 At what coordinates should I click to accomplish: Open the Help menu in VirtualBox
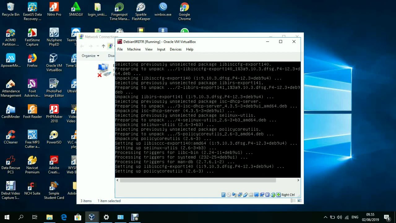(190, 49)
